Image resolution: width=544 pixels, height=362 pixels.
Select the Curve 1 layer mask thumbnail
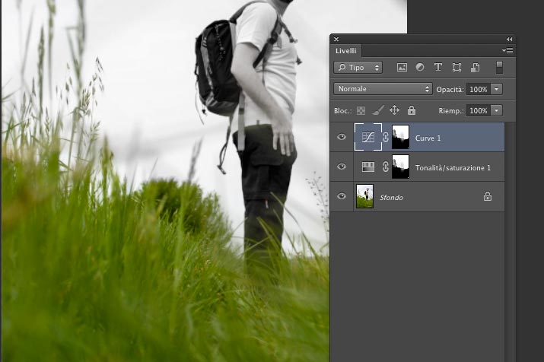tap(400, 137)
